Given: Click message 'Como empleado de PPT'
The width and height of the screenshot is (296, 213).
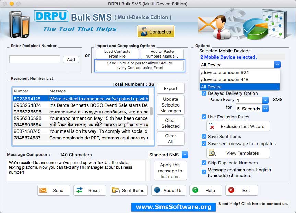Looking at the screenshot, I should tap(98, 138).
